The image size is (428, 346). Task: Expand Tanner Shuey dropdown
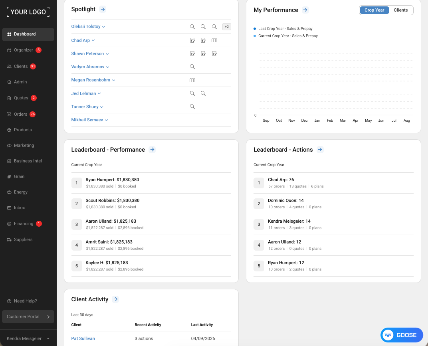point(87,107)
